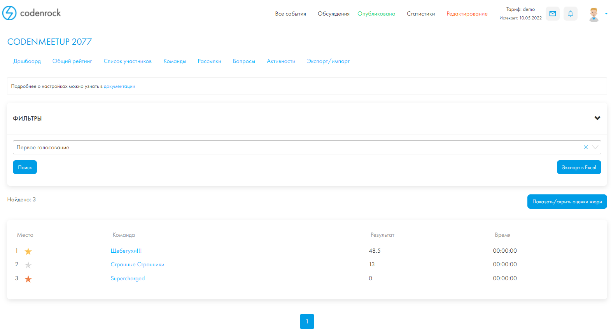Open the mail messages icon
The width and height of the screenshot is (611, 332).
click(552, 14)
